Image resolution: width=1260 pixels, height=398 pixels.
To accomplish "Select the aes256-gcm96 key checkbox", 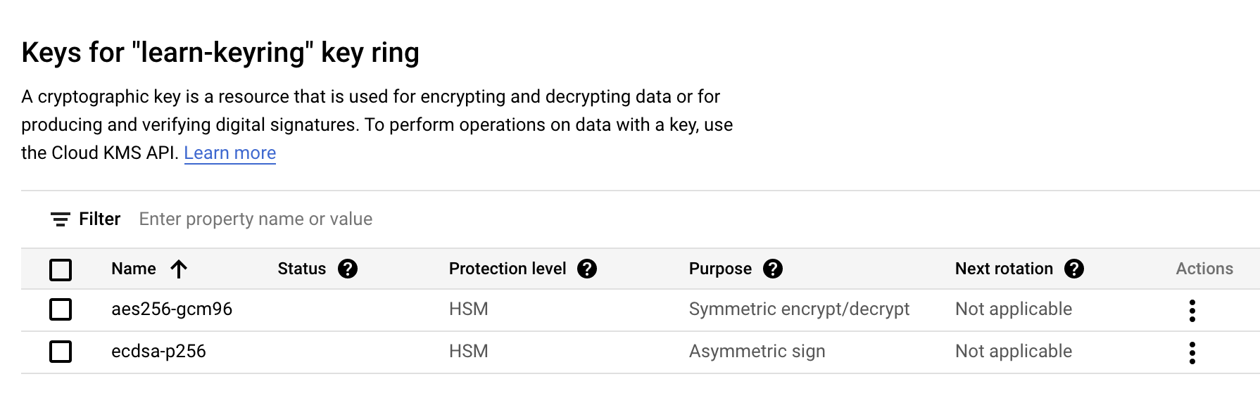I will pos(61,309).
